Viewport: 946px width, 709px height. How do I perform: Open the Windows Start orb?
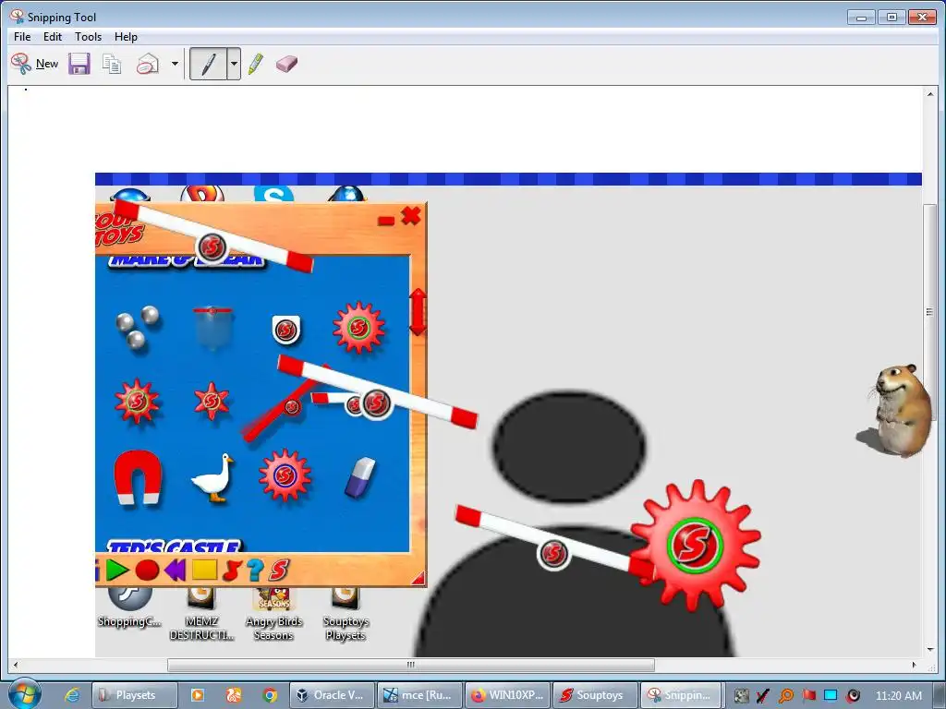[24, 694]
